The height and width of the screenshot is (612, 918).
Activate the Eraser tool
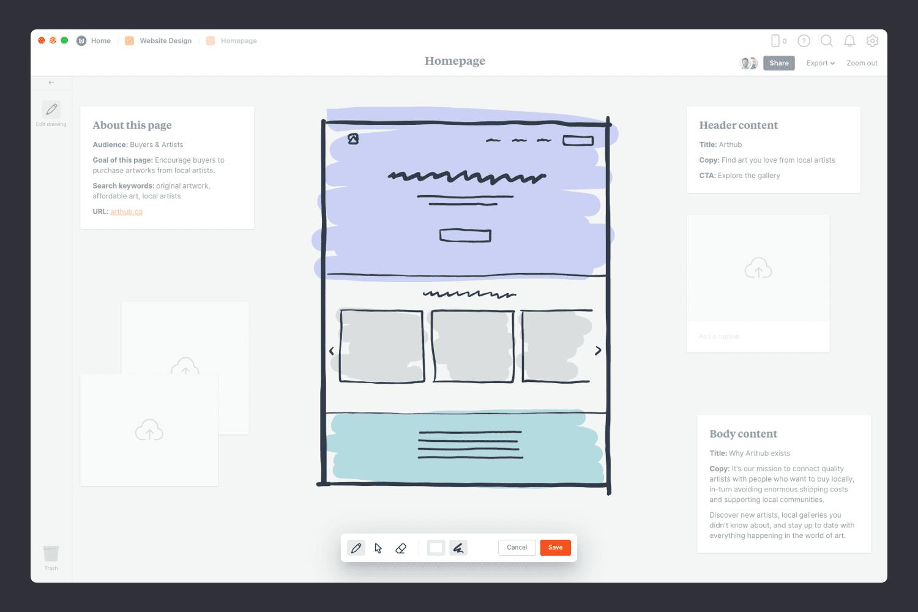(401, 548)
